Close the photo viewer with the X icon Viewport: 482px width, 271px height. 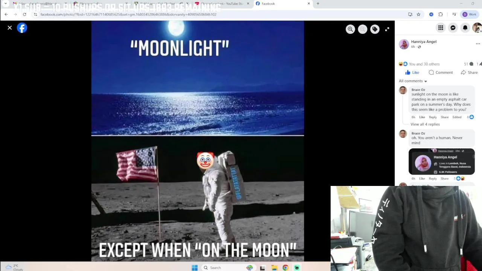(x=10, y=28)
